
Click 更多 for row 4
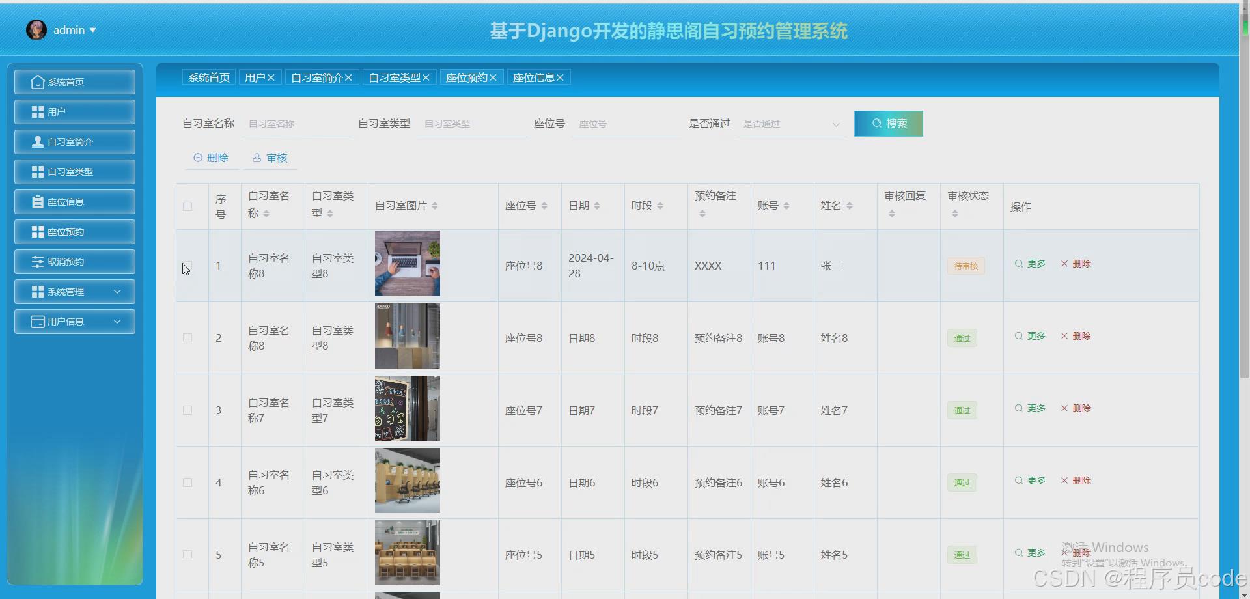1030,481
